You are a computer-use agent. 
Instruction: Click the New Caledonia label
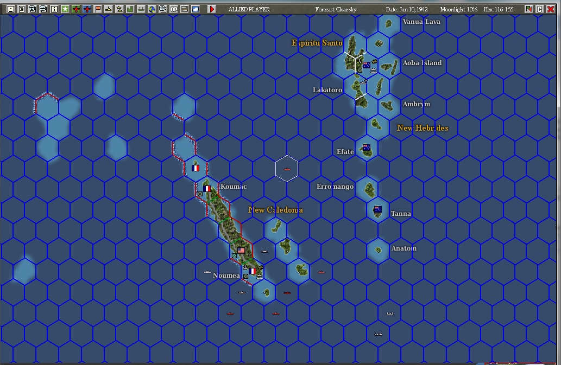[275, 210]
